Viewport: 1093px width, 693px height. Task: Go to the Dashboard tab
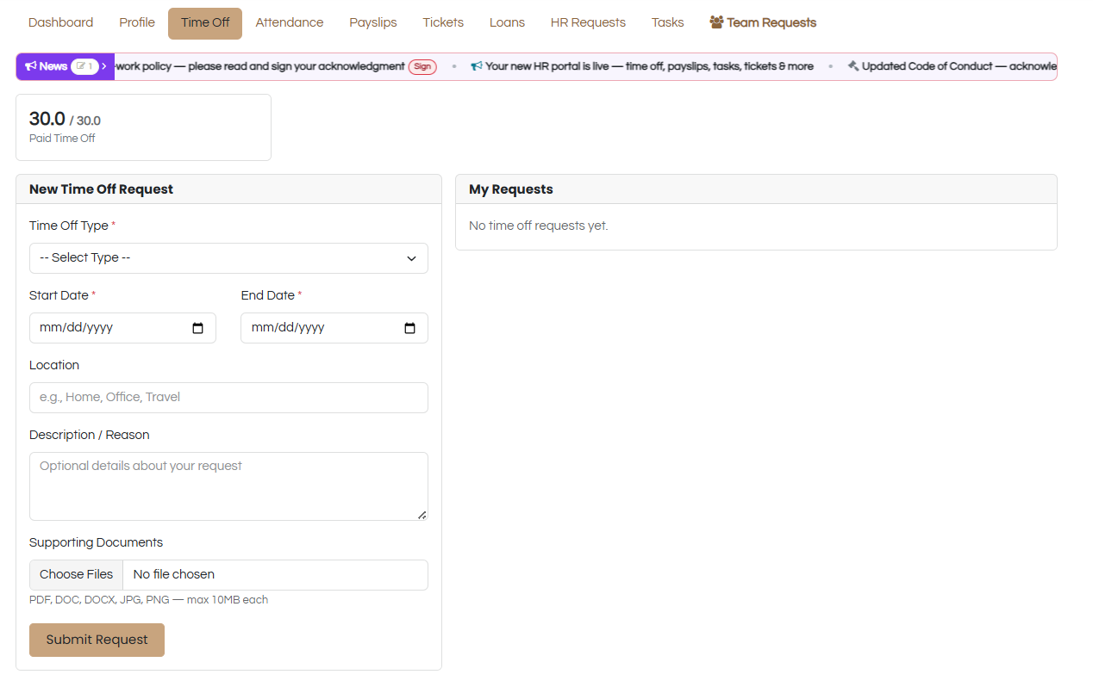(x=60, y=22)
